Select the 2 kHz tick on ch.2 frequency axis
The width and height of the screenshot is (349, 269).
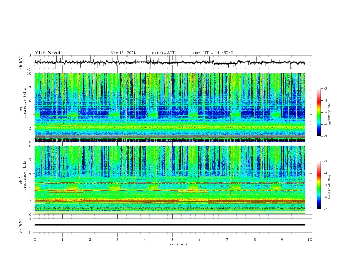click(x=31, y=201)
